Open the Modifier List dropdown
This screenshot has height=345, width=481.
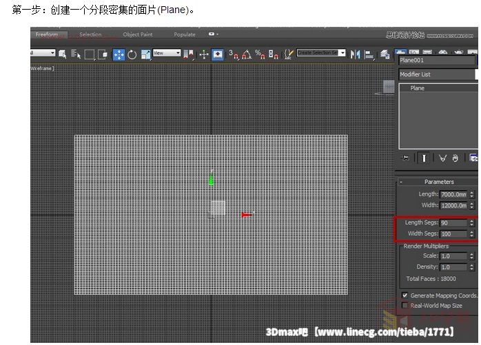(438, 74)
